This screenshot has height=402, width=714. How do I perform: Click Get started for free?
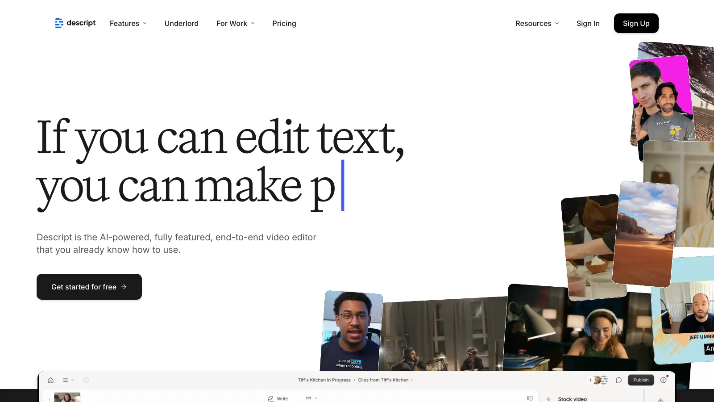89,287
